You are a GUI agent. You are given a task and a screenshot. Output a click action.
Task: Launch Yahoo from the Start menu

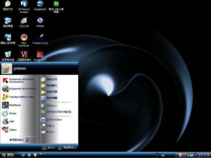pyautogui.click(x=9, y=130)
